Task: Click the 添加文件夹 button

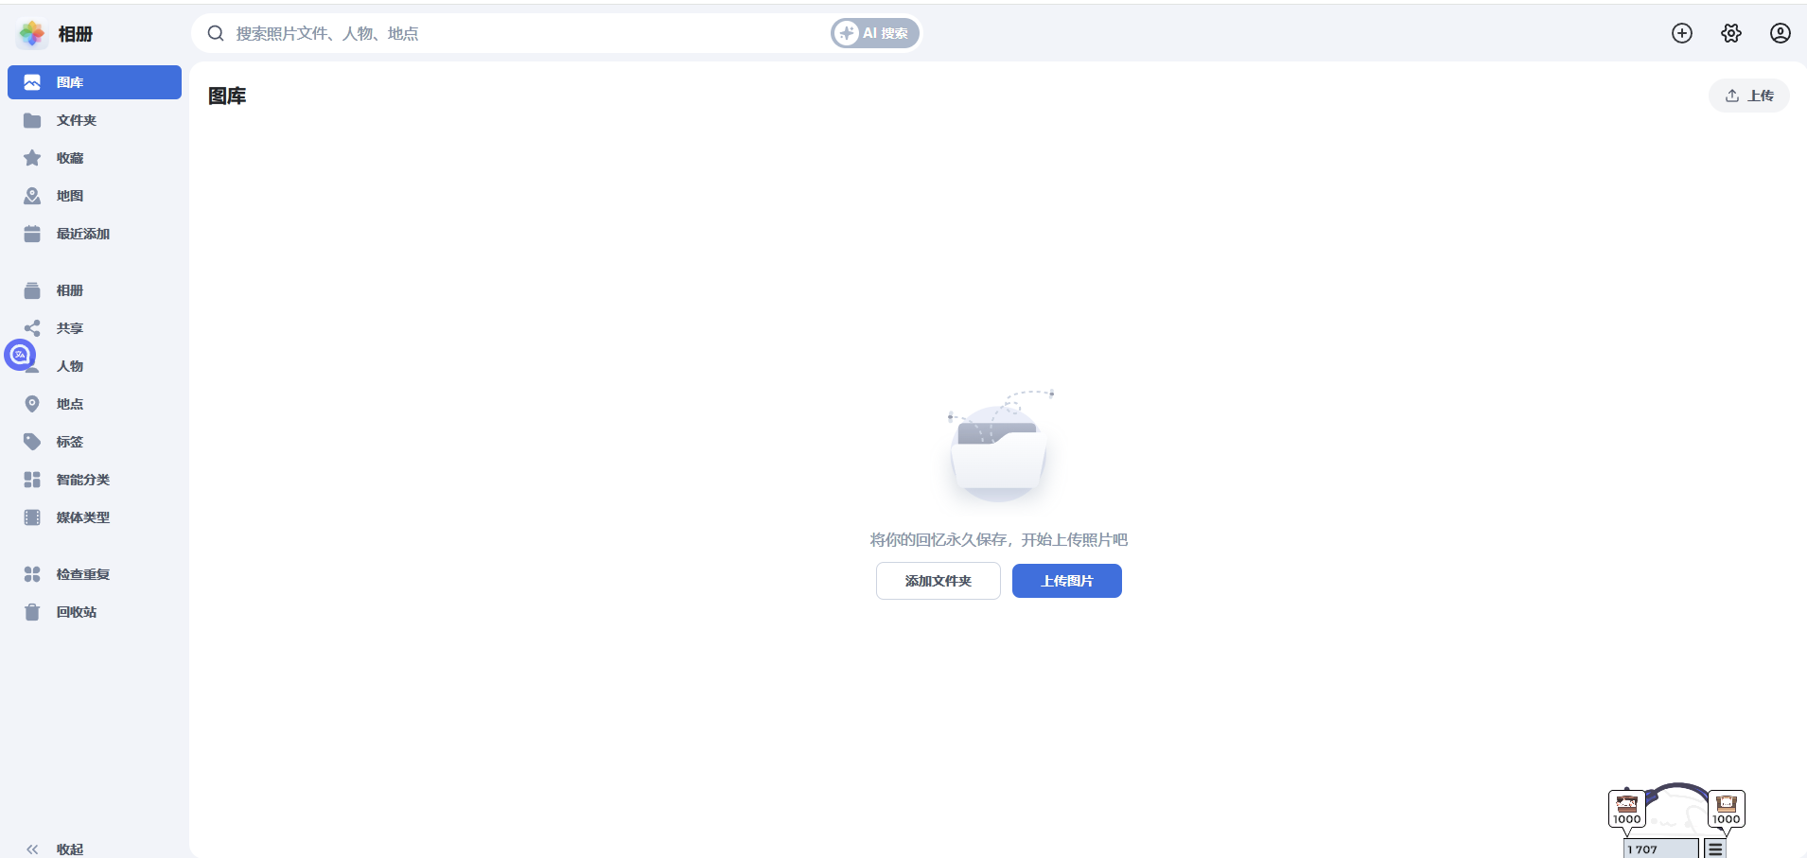Action: click(938, 580)
